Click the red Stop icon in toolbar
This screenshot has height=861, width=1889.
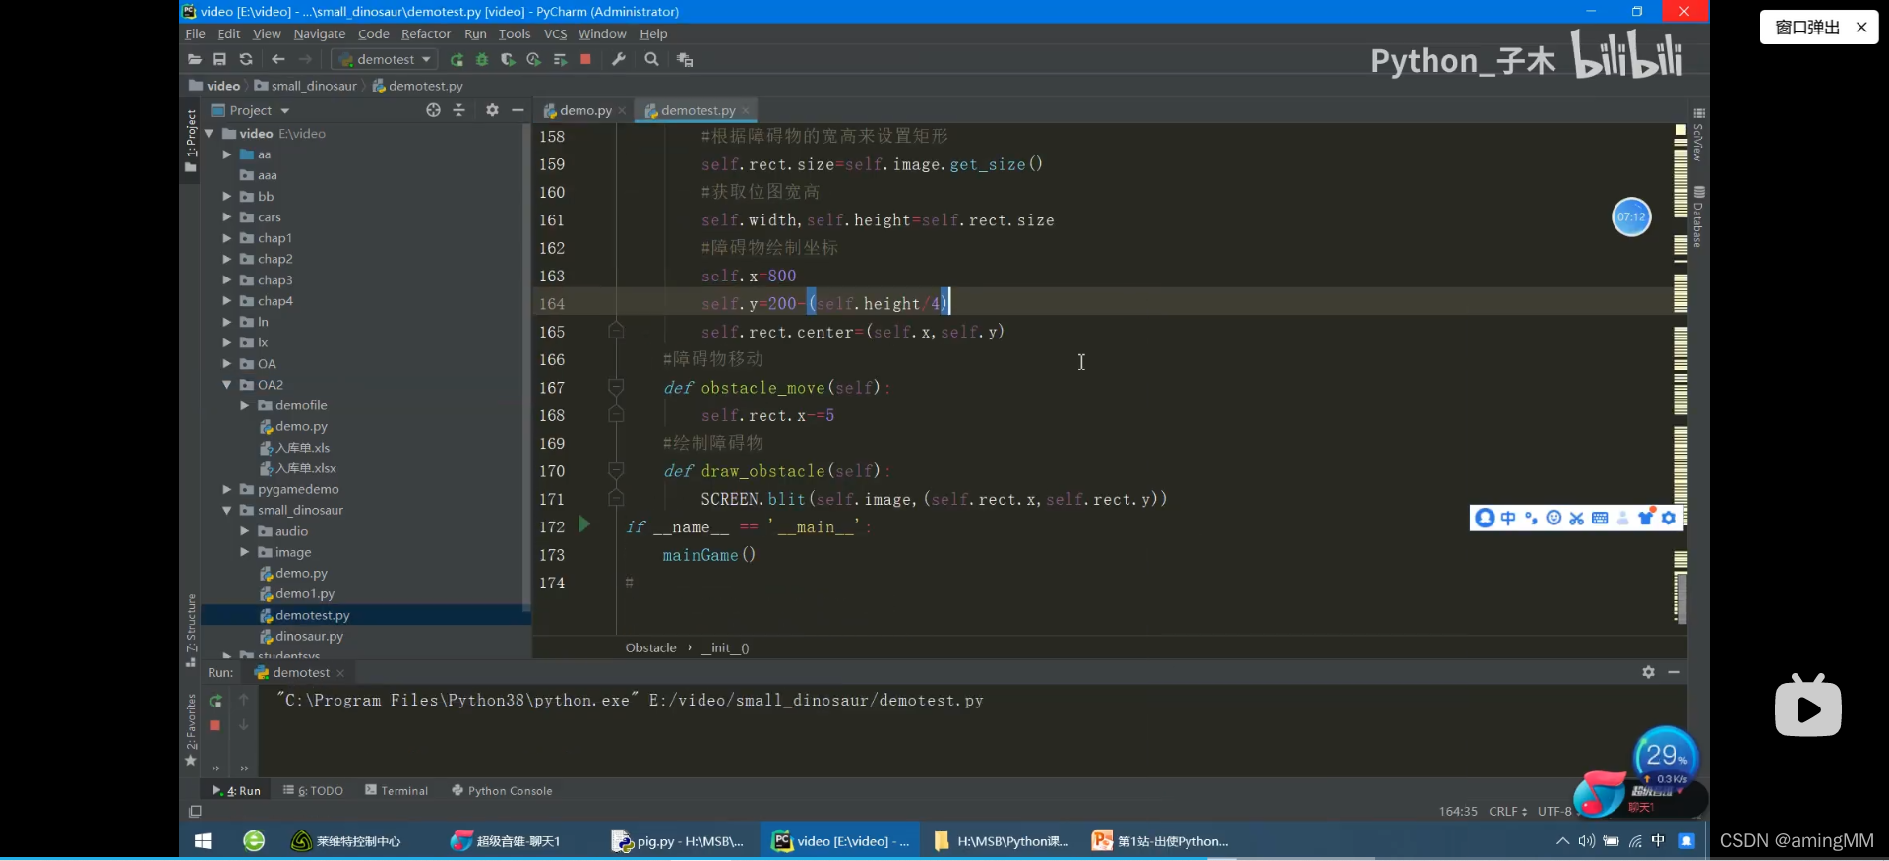585,59
